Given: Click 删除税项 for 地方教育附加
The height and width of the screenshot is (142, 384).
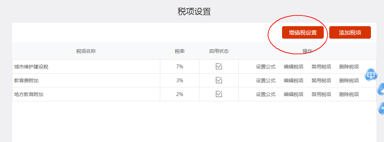Looking at the screenshot, I should (349, 94).
